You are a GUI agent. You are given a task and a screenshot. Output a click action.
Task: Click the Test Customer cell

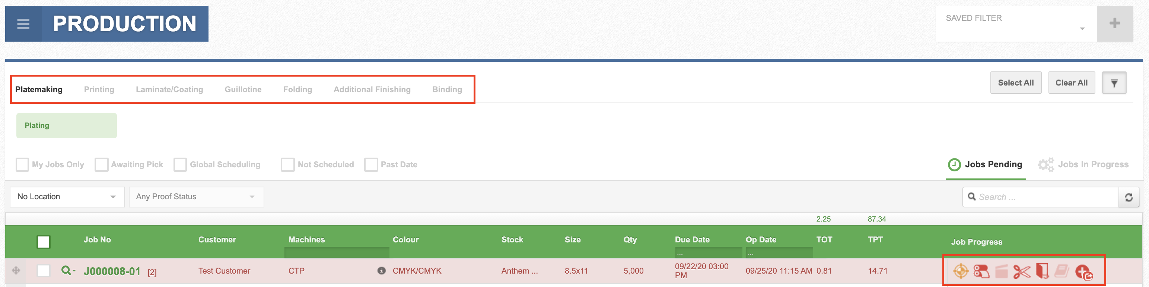pos(224,271)
